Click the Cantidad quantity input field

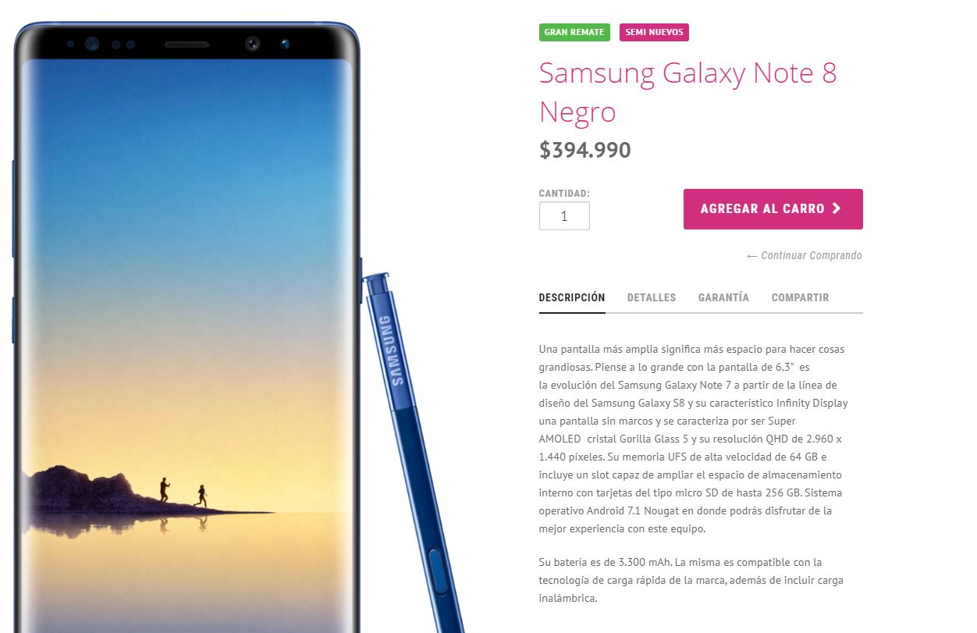point(564,216)
